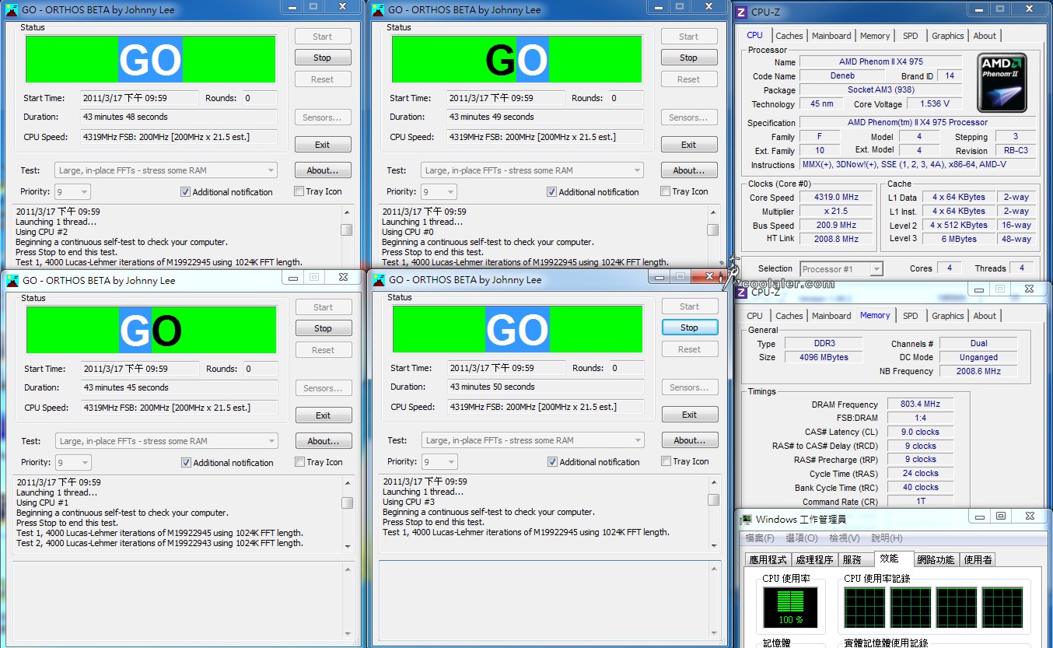Screen dimensions: 1053x648
Task: Select the CPU tab in the lower CPU-Z Memory window
Action: [754, 316]
